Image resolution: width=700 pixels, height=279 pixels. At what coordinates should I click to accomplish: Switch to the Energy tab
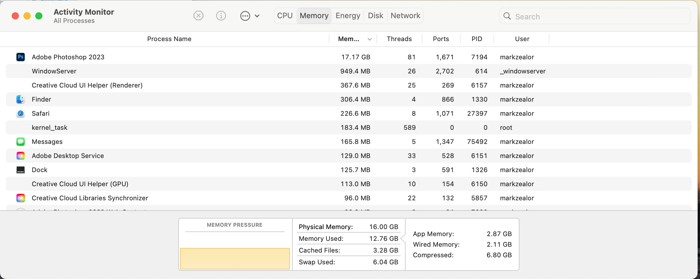tap(348, 16)
